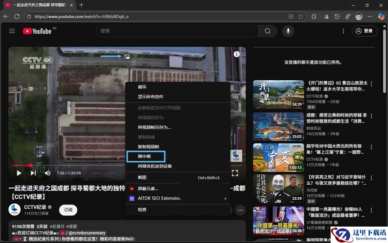Click the video info card icon
Image resolution: width=388 pixels, height=243 pixels.
pyautogui.click(x=237, y=54)
